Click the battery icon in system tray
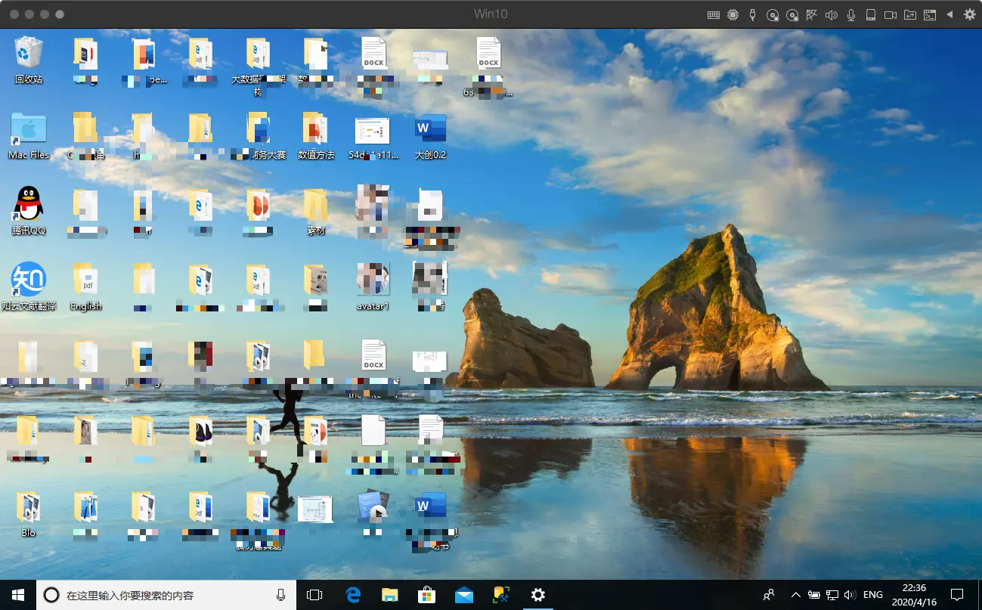The image size is (982, 610). [x=814, y=595]
